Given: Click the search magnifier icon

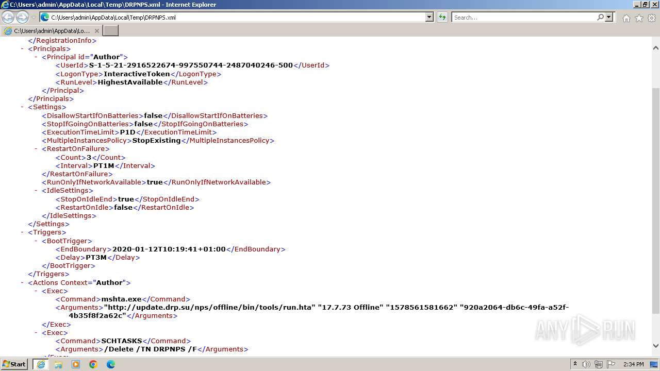Looking at the screenshot, I should [600, 17].
